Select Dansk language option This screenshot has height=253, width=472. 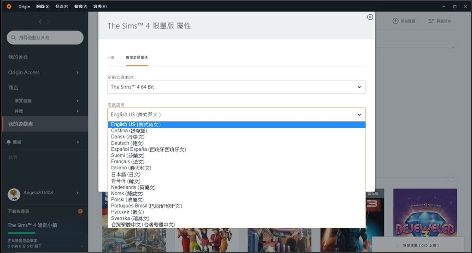[x=236, y=137]
